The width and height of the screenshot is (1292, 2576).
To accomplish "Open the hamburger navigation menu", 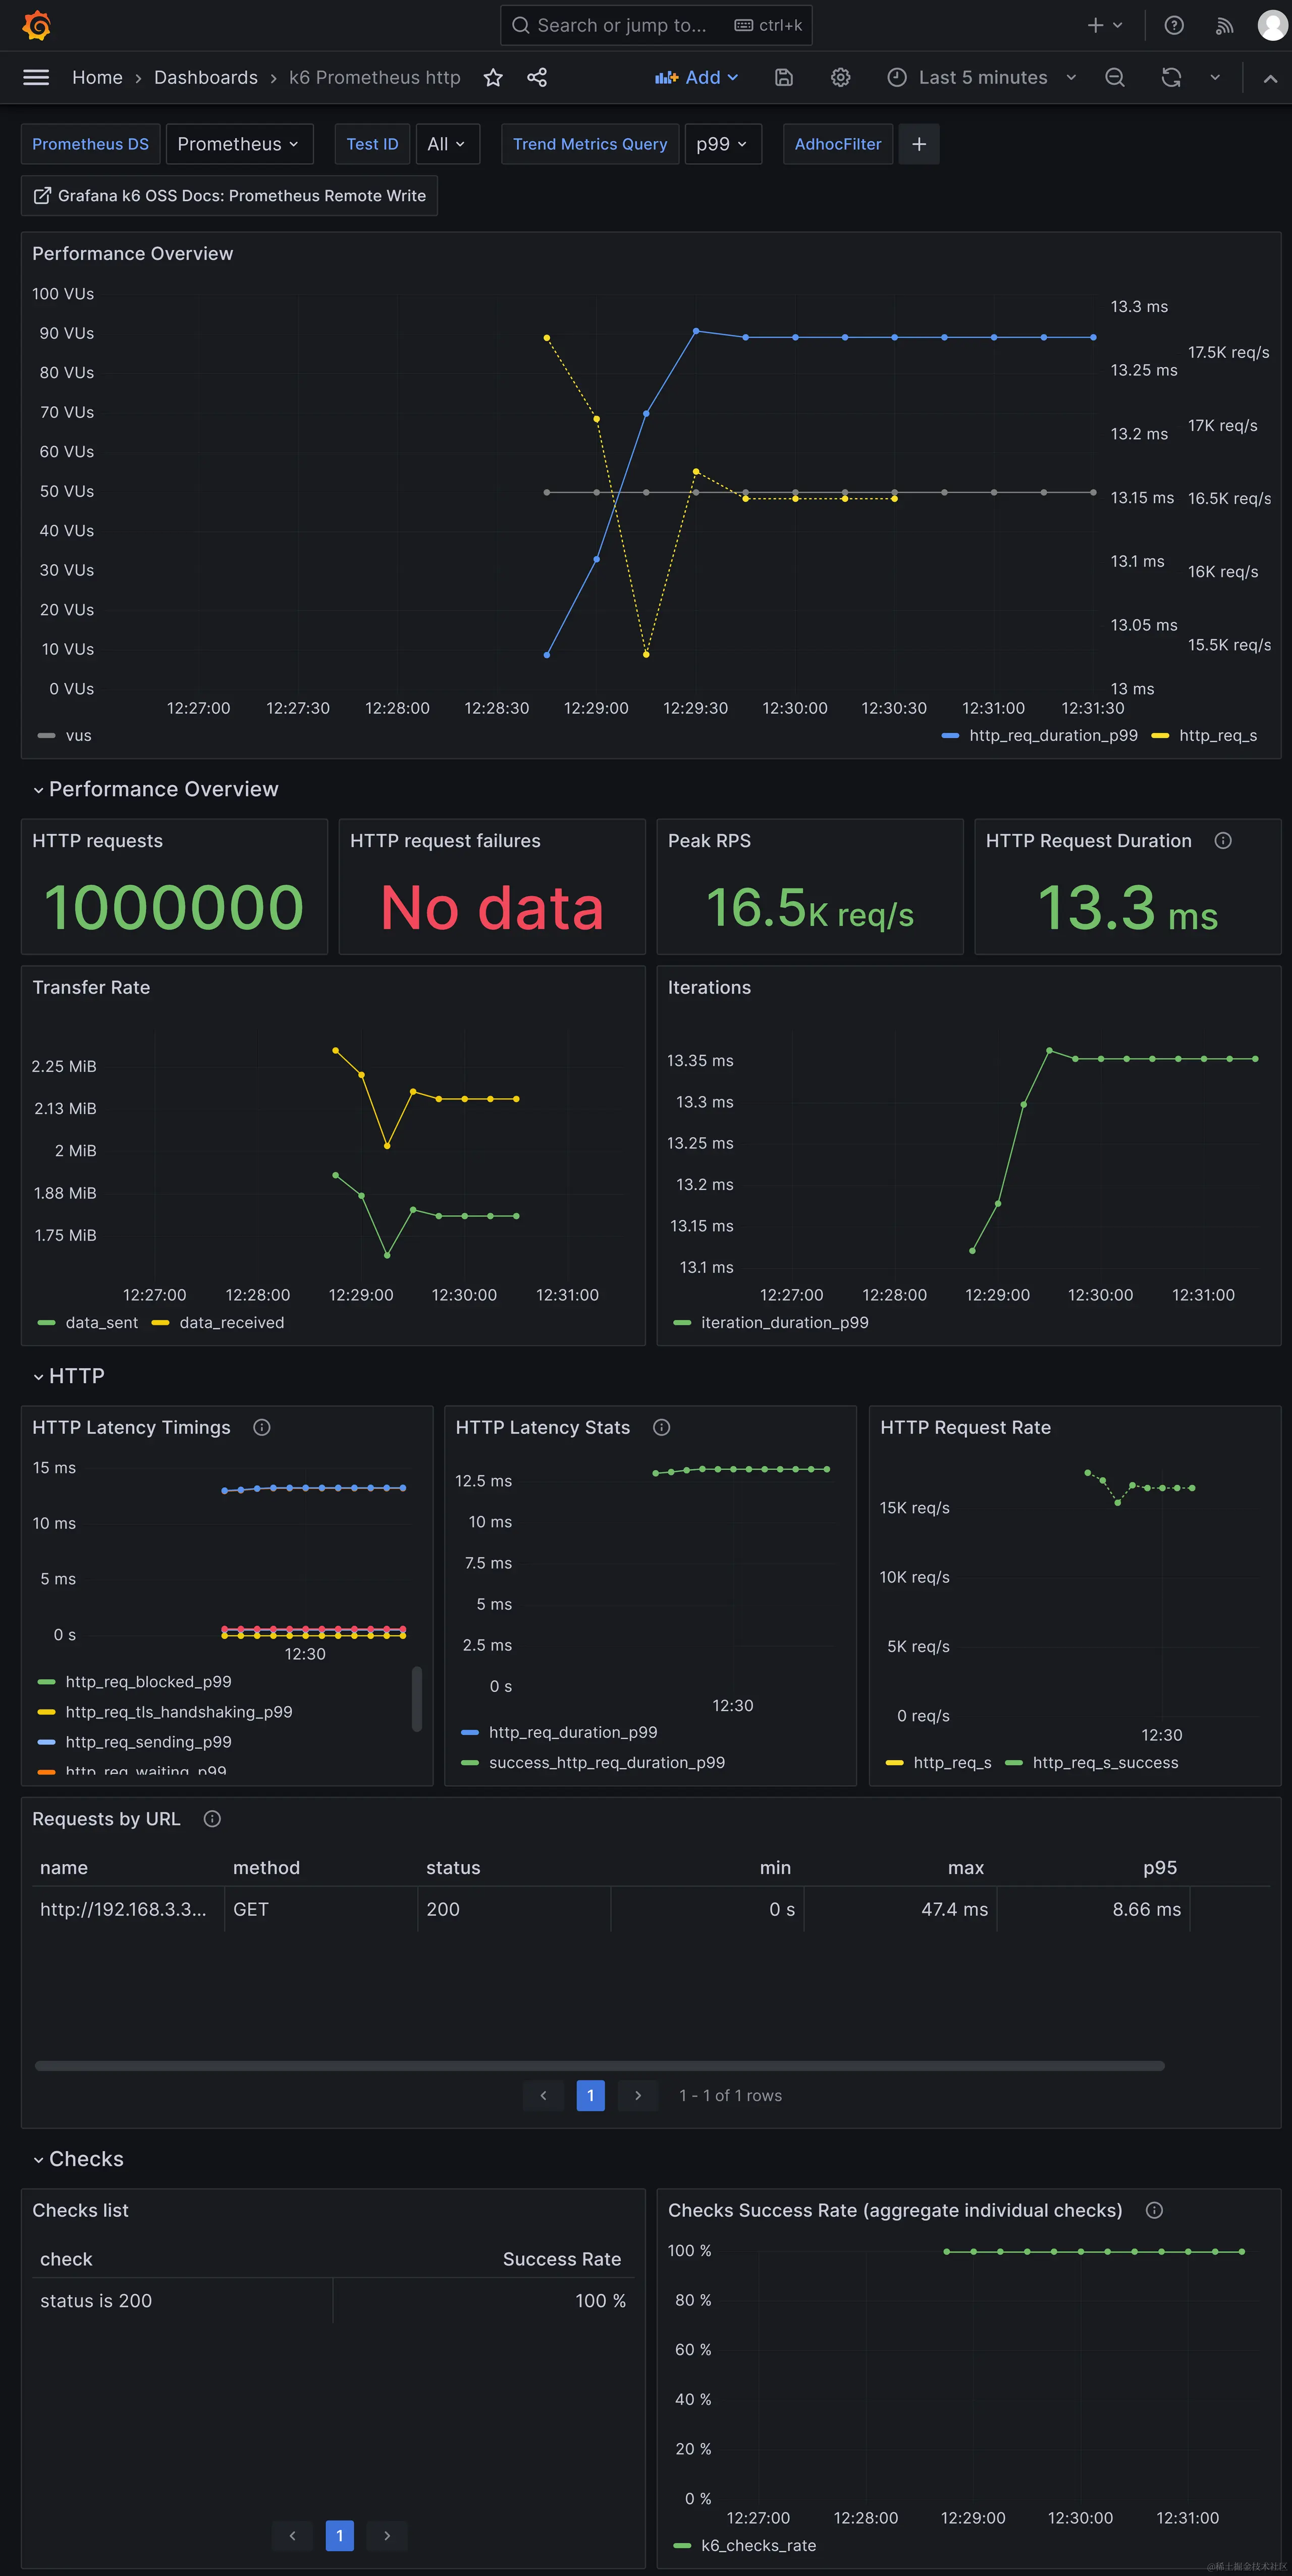I will [x=36, y=77].
